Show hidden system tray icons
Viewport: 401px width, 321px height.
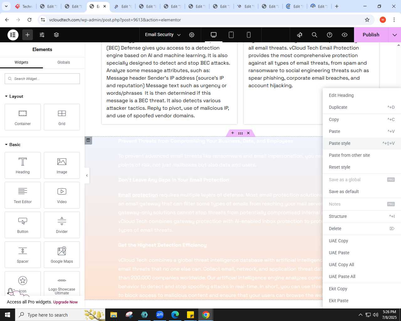tap(360, 315)
